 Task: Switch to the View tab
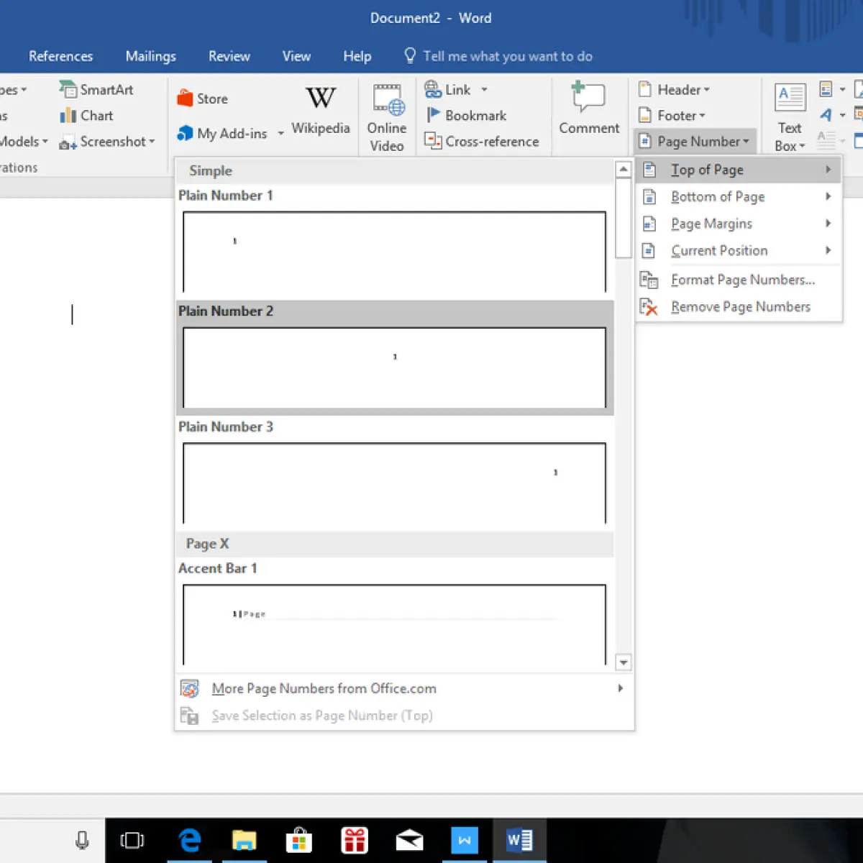point(296,56)
